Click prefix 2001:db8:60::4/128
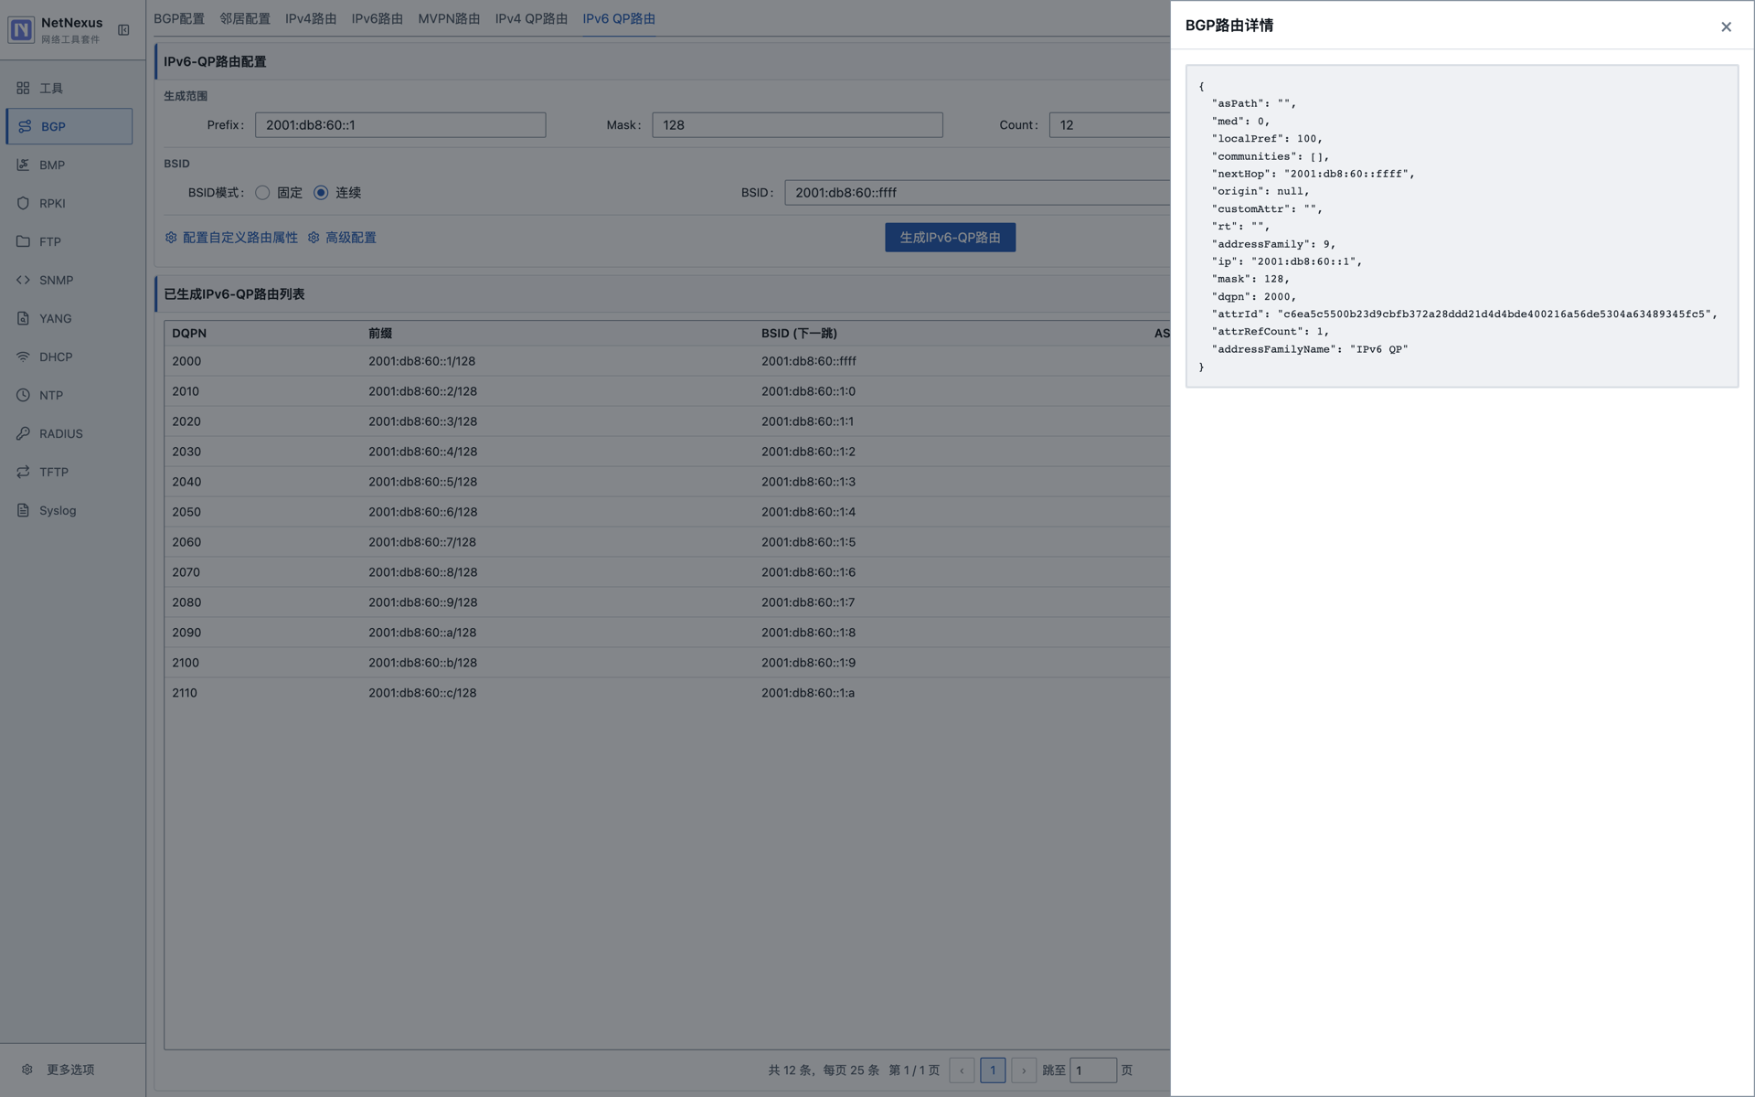This screenshot has height=1097, width=1755. pos(422,452)
